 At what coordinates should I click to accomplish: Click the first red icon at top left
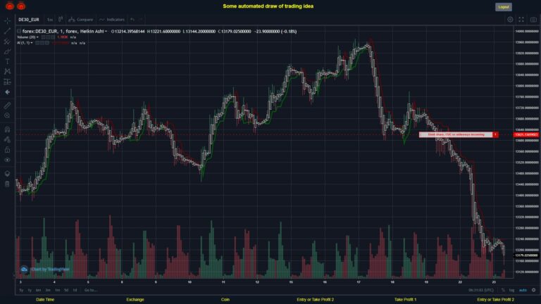click(x=10, y=6)
